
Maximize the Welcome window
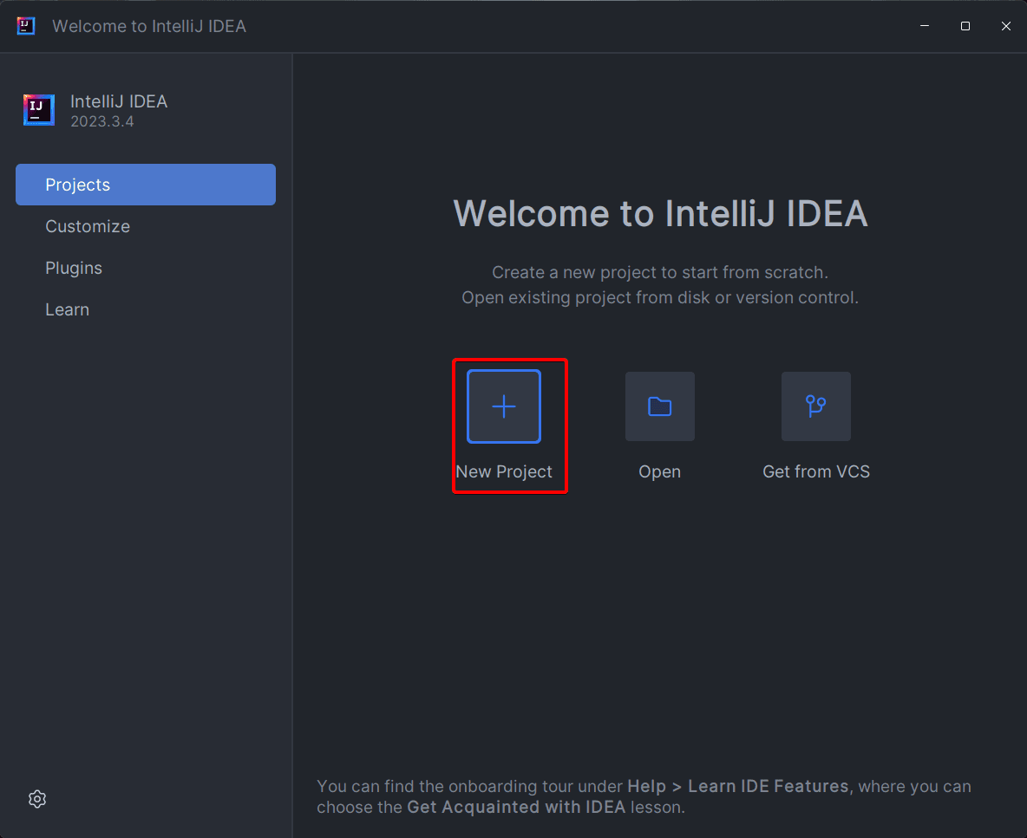[x=965, y=26]
